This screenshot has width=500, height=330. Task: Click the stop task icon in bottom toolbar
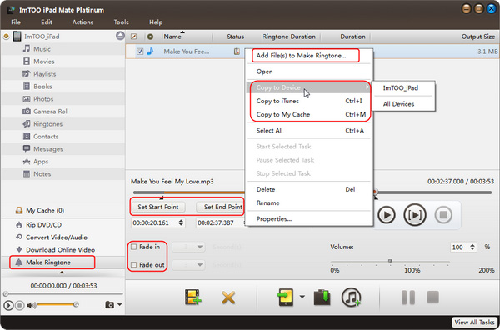tap(433, 297)
